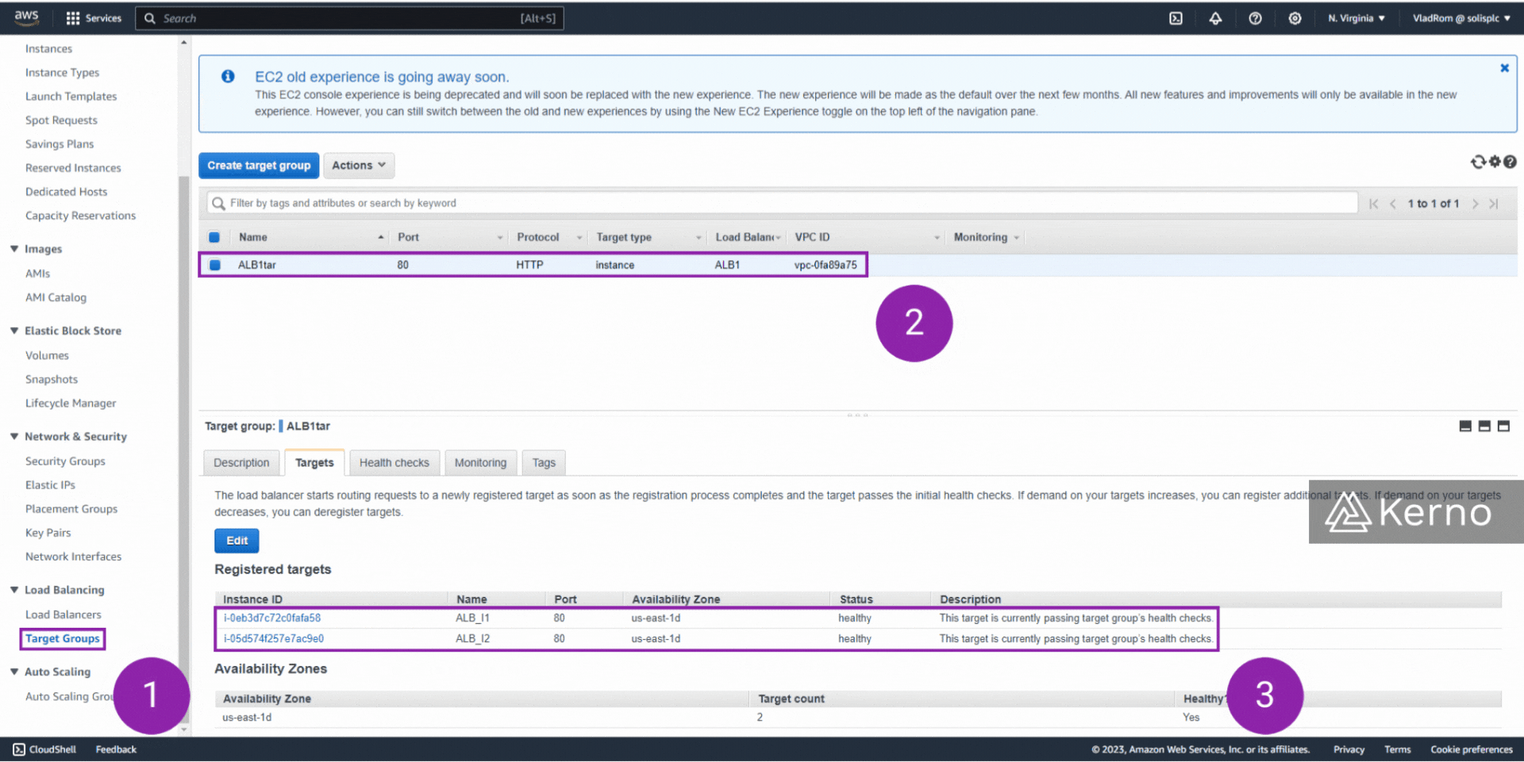
Task: Collapse the Elastic Block Store section
Action: (14, 330)
